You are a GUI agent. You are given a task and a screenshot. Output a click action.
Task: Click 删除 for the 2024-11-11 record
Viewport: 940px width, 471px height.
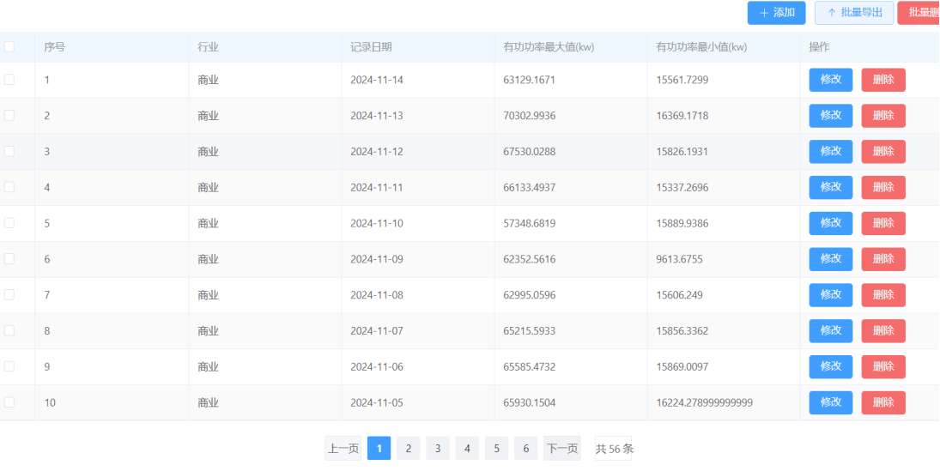click(883, 188)
